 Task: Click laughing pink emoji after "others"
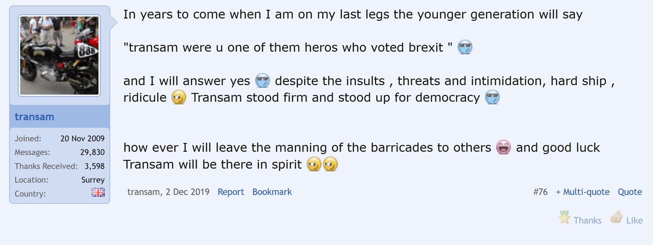(x=504, y=147)
